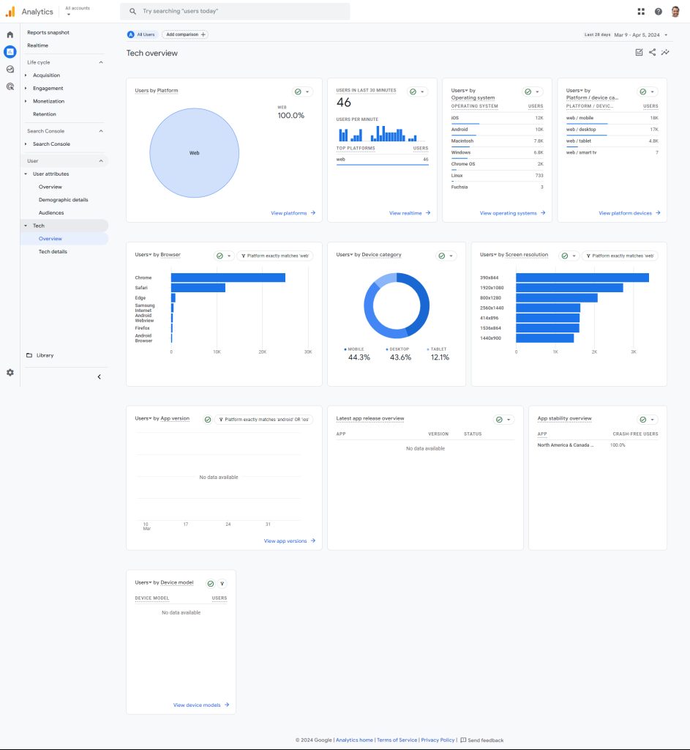Collapse the Life cycle section
Viewport: 690px width, 750px height.
click(x=101, y=62)
